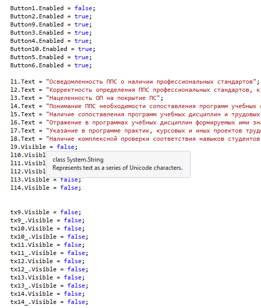Viewport: 261px width, 308px height.
Task: Click the l10.Visibl code line
Action: click(28, 155)
